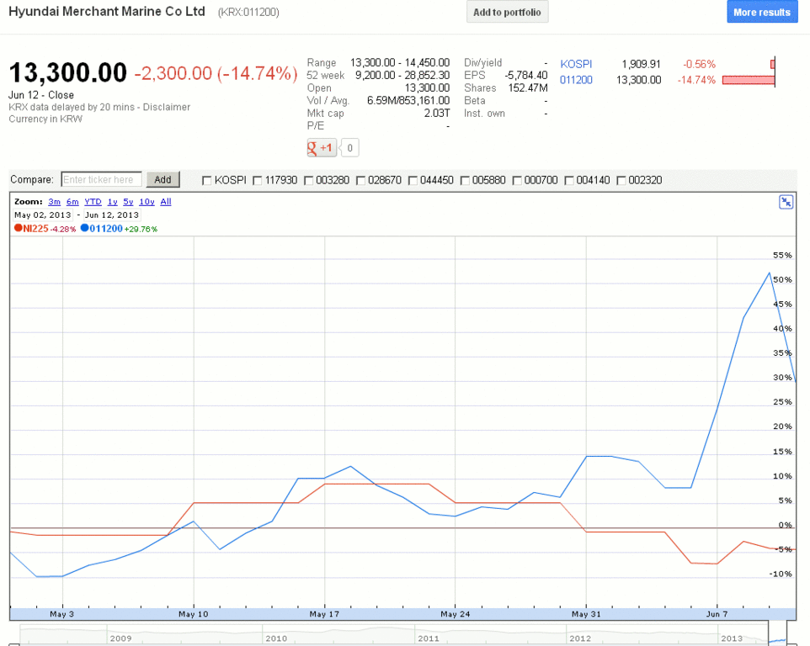Click the EPS value -5,784.40
Screen dimensions: 810x646
coord(526,76)
